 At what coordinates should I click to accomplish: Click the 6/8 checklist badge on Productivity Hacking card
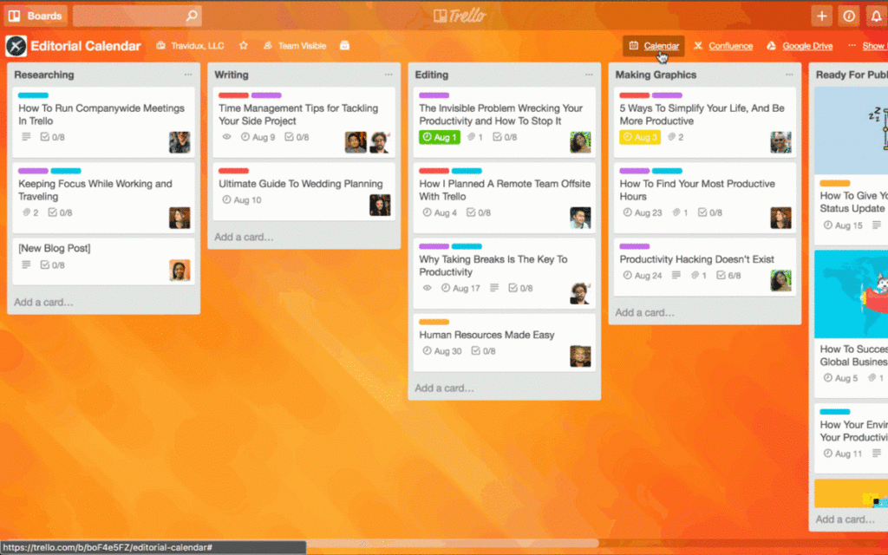(728, 275)
